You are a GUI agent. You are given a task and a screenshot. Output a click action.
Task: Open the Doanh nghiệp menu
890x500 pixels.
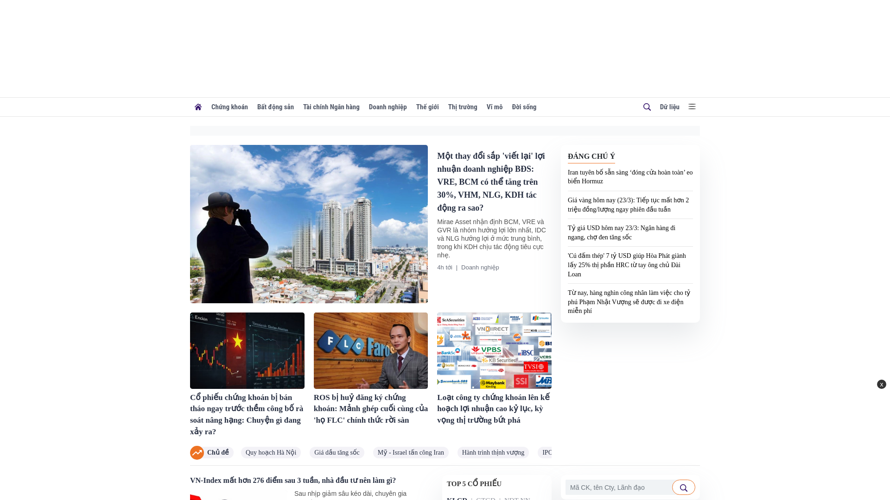(388, 107)
